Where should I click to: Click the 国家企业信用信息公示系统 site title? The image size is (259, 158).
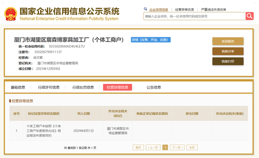point(69,11)
